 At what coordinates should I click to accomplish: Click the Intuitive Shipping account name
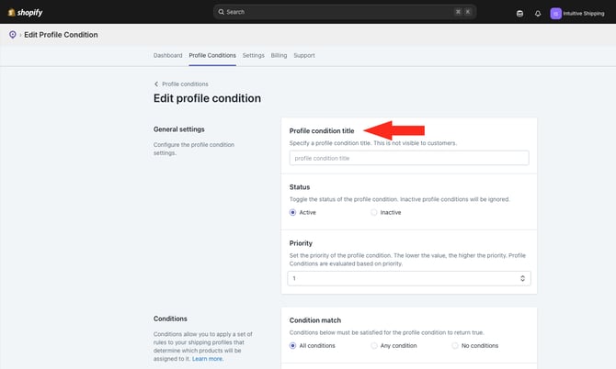click(x=584, y=14)
